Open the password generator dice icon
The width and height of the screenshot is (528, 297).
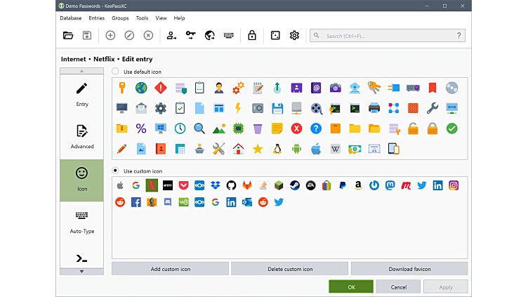tap(275, 35)
